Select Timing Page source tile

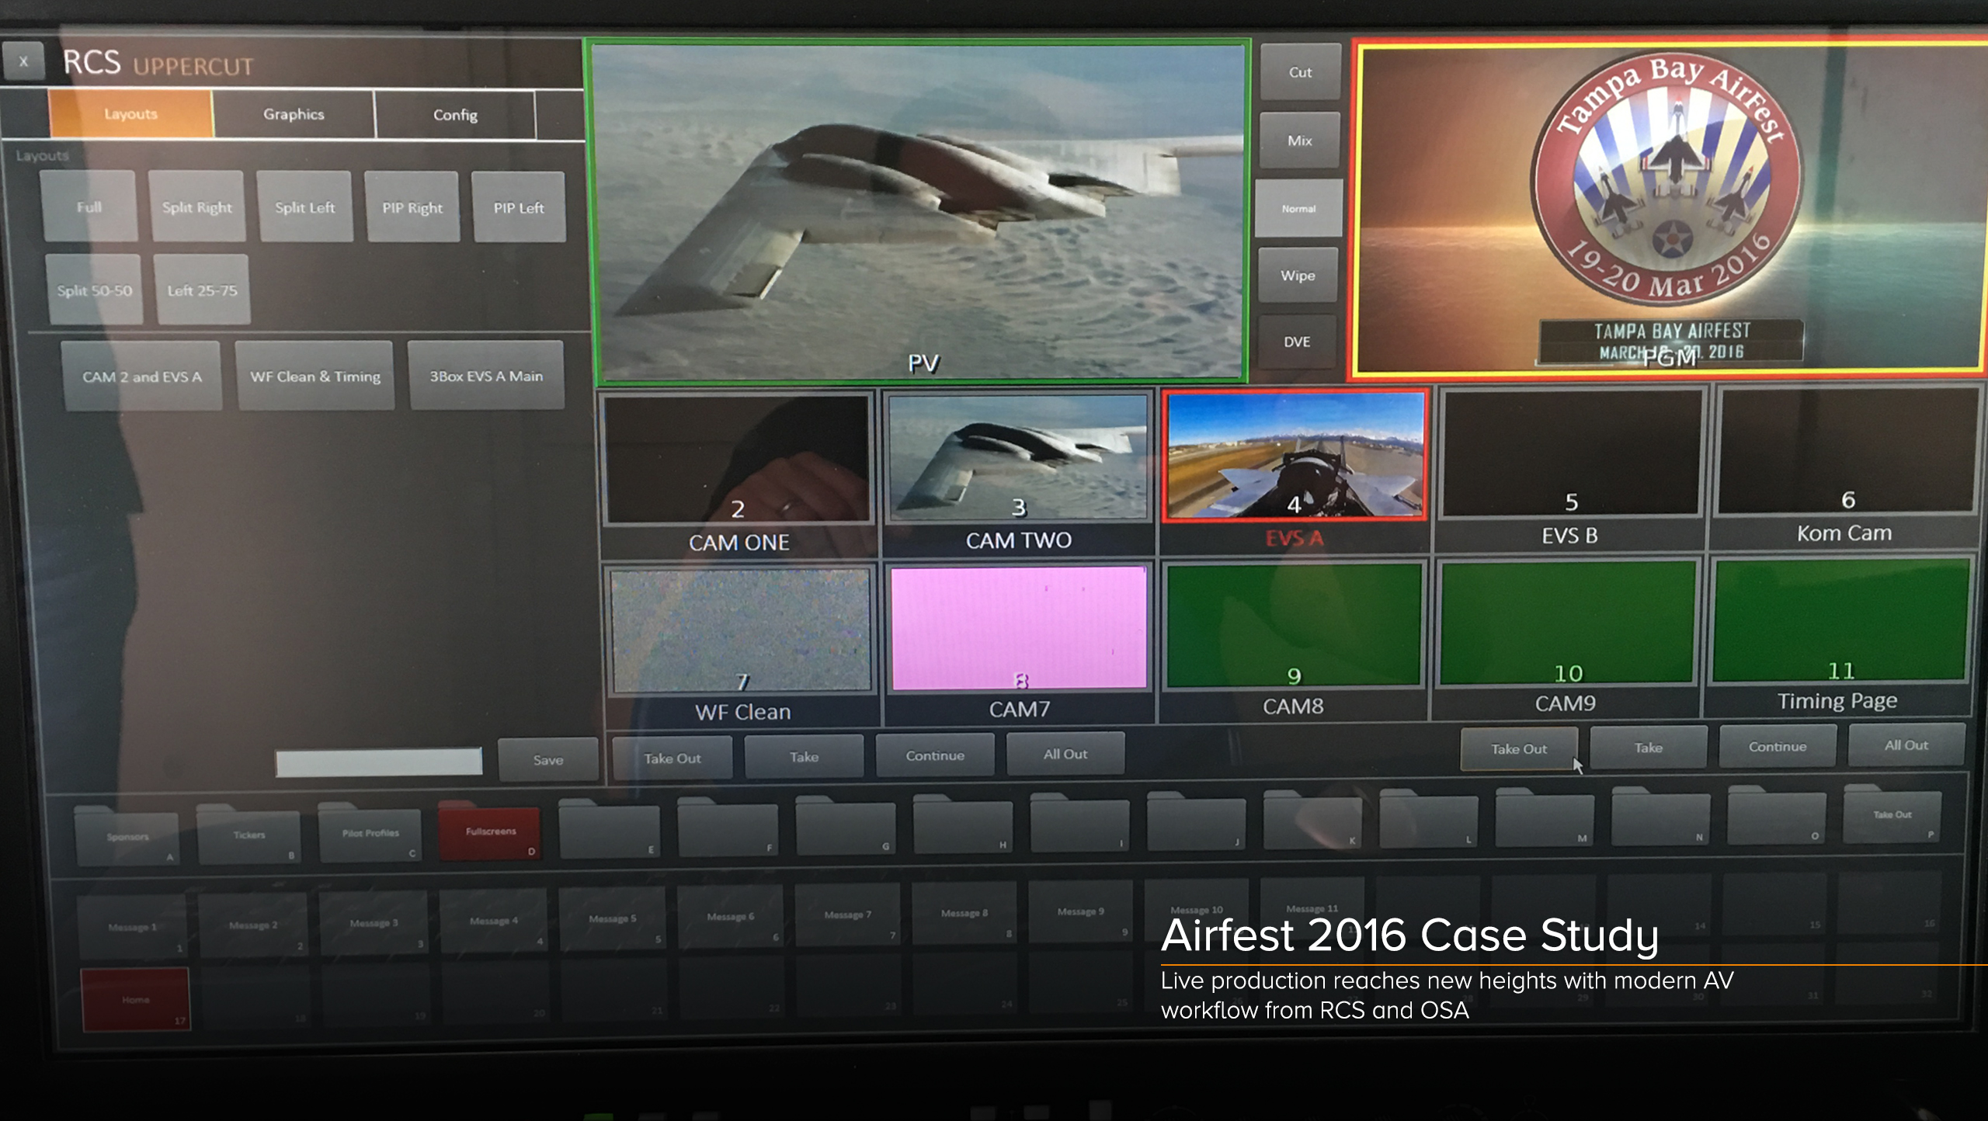point(1840,636)
